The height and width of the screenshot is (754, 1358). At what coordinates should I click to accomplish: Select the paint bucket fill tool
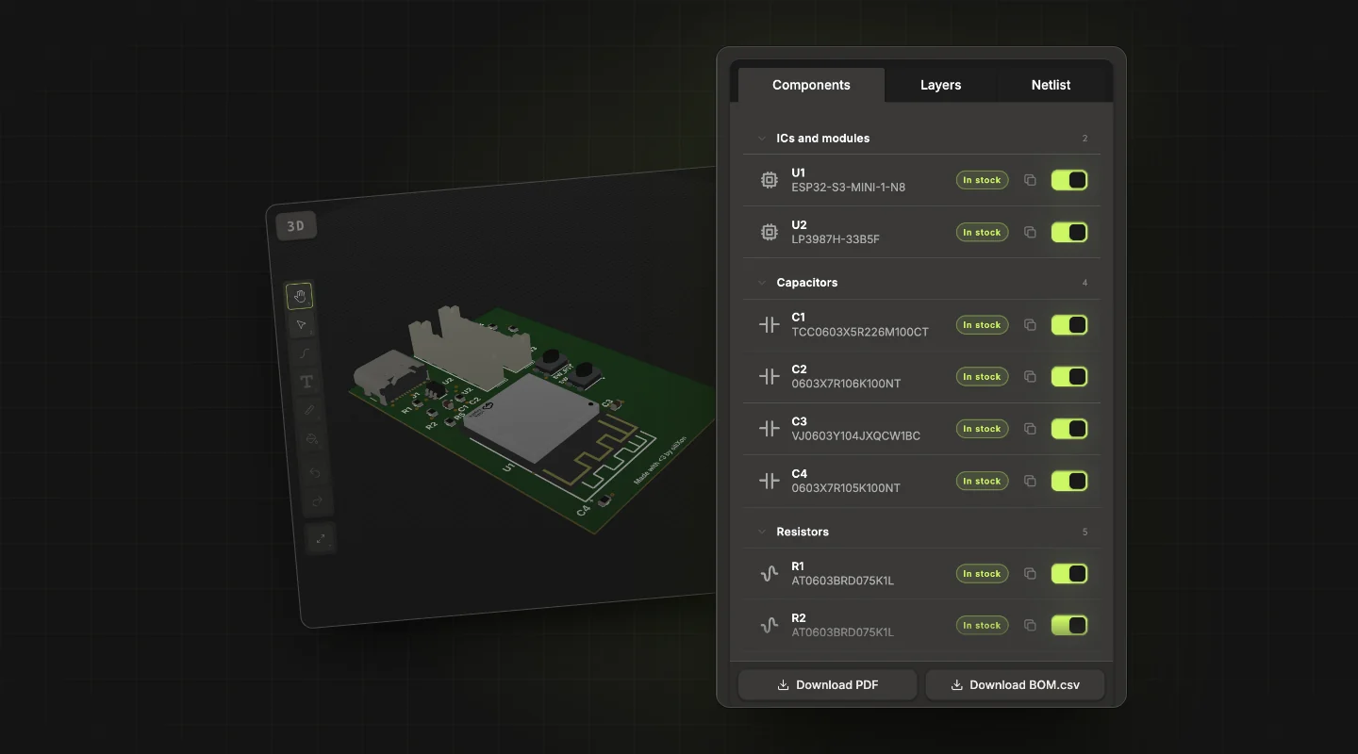click(312, 438)
